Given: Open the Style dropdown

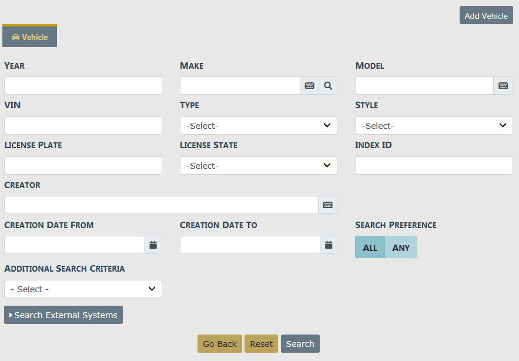Looking at the screenshot, I should 434,126.
